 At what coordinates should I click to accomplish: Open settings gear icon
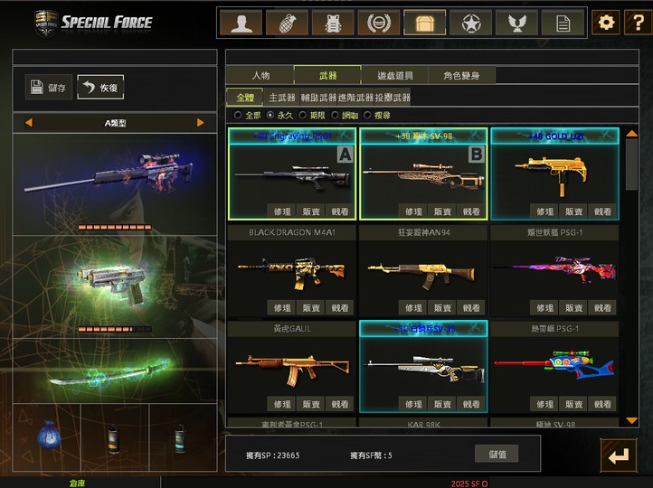pyautogui.click(x=606, y=23)
